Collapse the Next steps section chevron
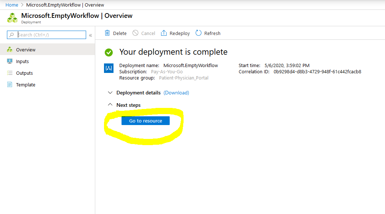 pyautogui.click(x=110, y=105)
